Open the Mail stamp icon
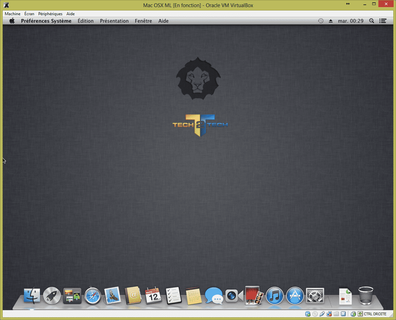Image resolution: width=396 pixels, height=320 pixels. (x=113, y=296)
